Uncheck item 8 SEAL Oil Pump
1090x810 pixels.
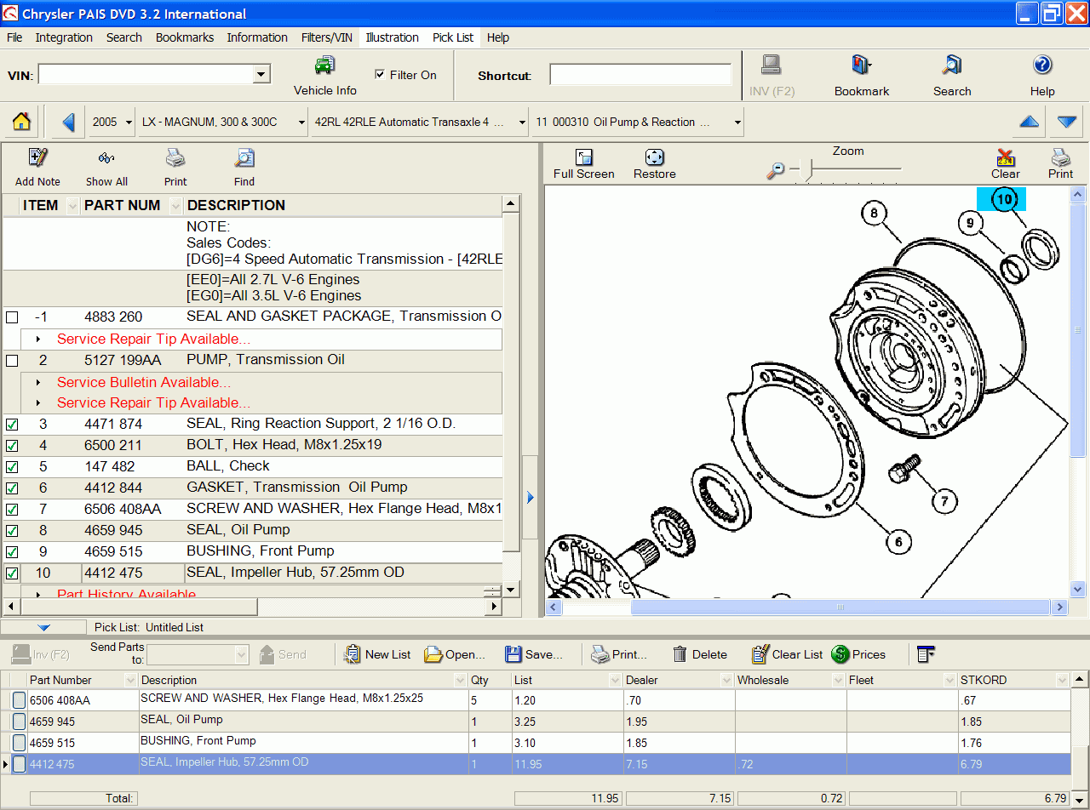pyautogui.click(x=12, y=531)
